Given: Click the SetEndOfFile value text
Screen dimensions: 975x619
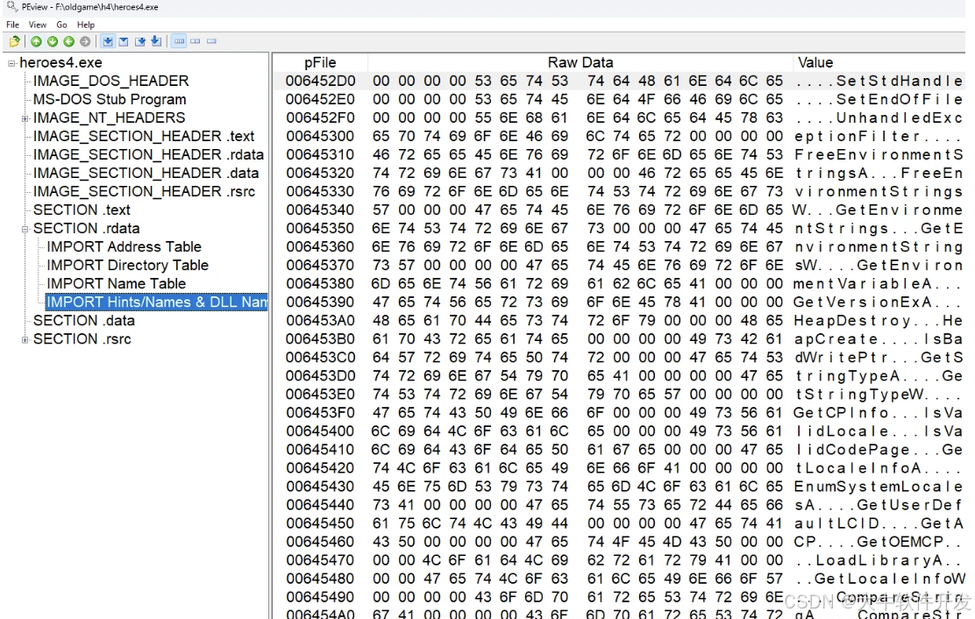Looking at the screenshot, I should [x=899, y=99].
